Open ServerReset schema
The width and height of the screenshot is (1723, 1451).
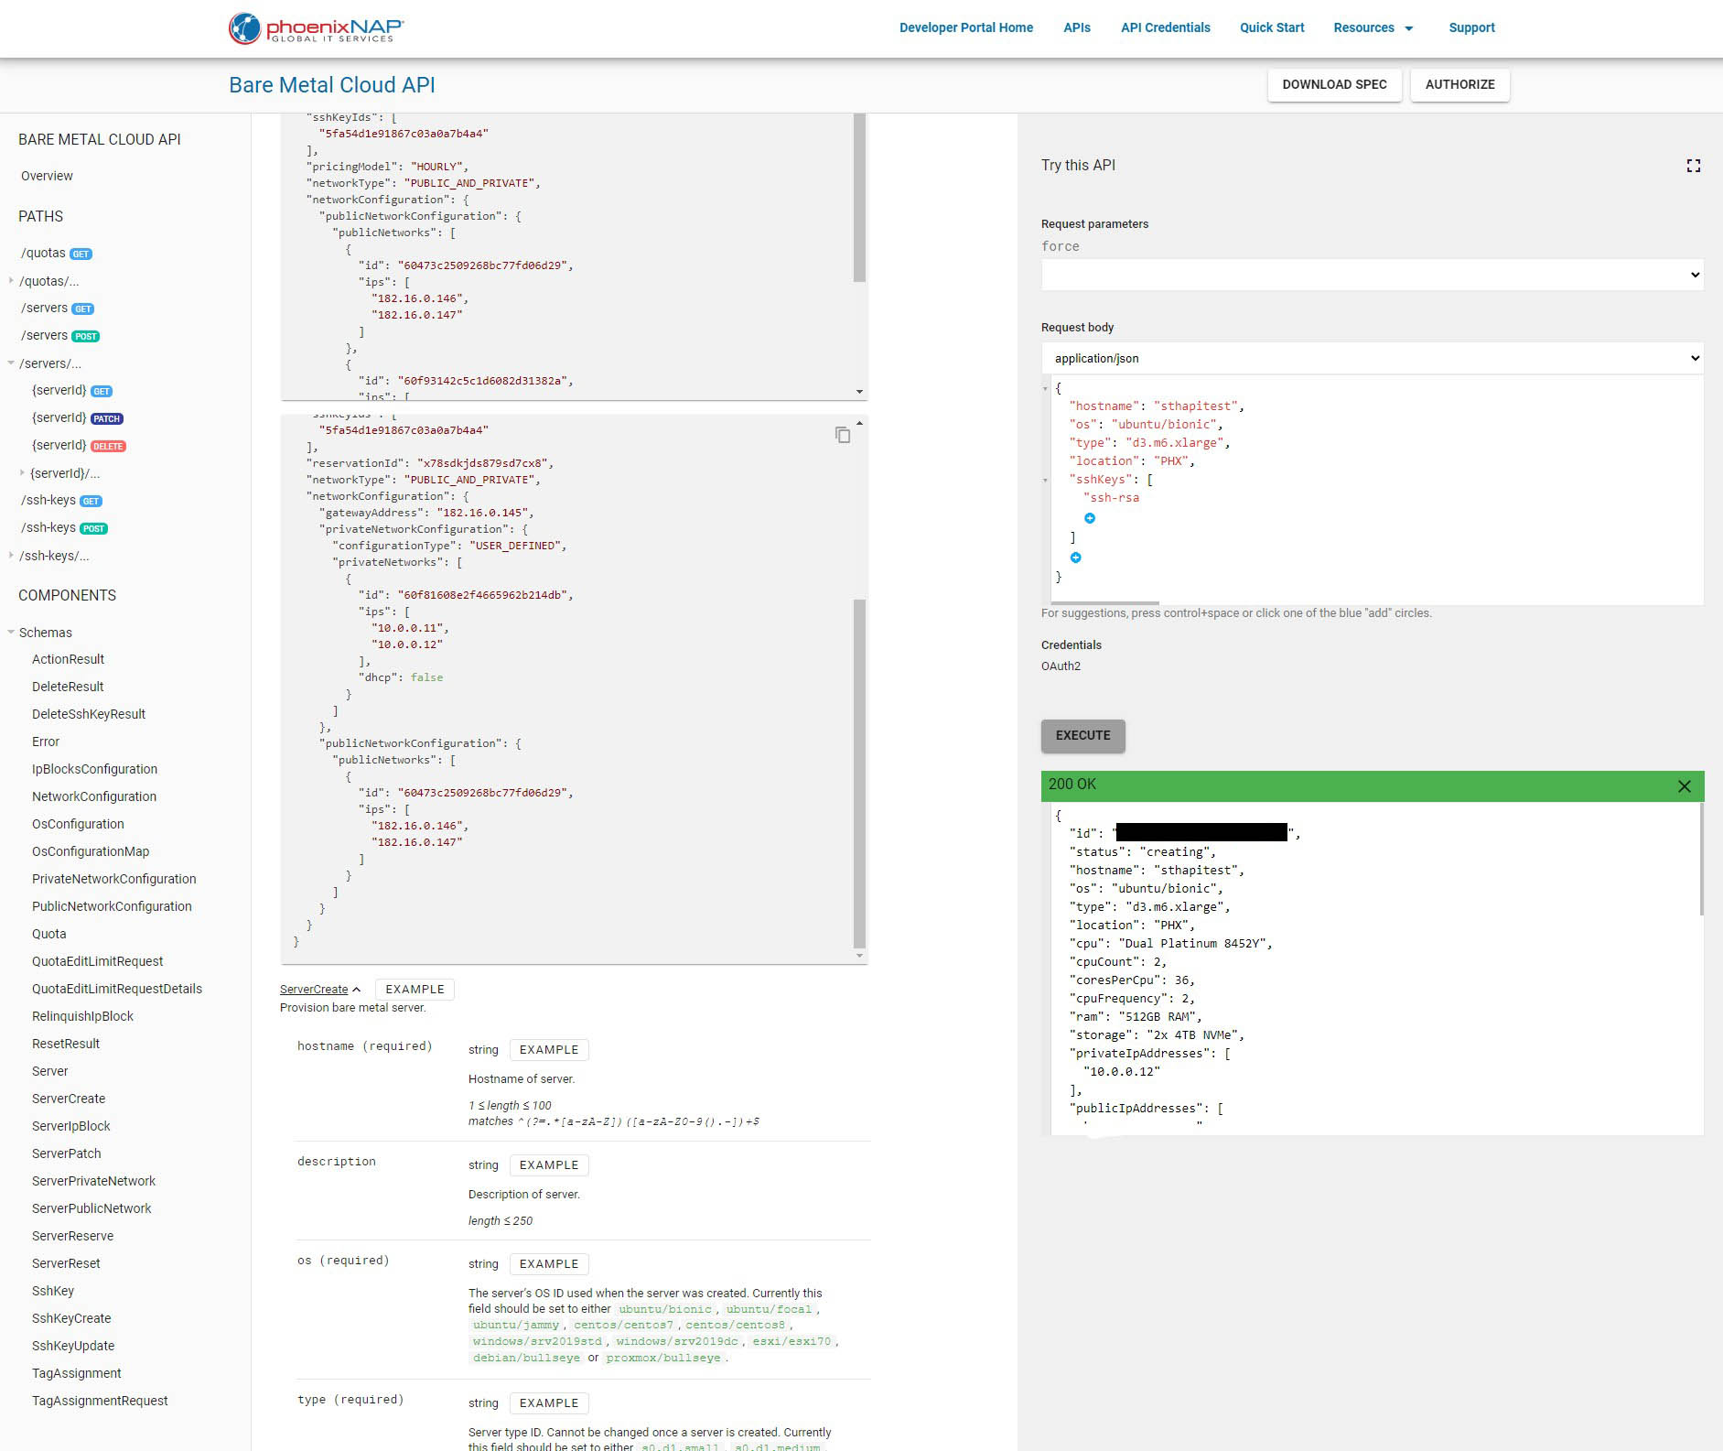(66, 1263)
